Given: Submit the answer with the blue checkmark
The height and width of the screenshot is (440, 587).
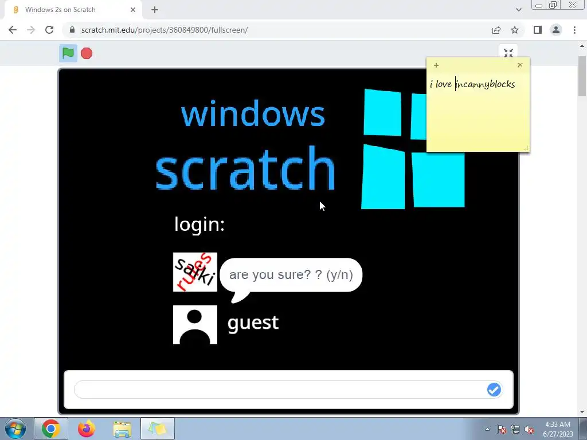Looking at the screenshot, I should pos(494,390).
